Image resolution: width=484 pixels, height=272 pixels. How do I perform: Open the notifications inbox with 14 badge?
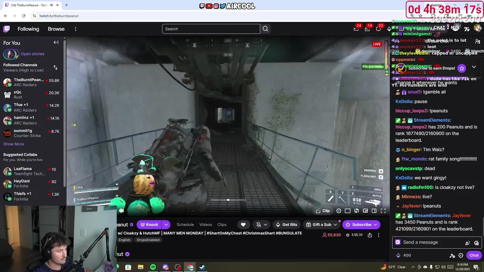click(x=367, y=29)
